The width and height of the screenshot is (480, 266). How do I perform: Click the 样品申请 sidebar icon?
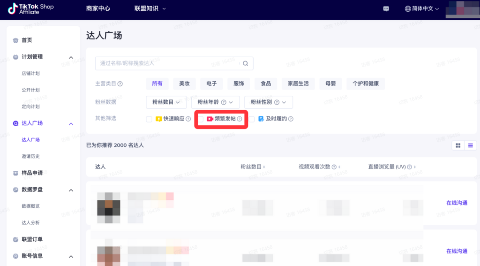click(15, 173)
